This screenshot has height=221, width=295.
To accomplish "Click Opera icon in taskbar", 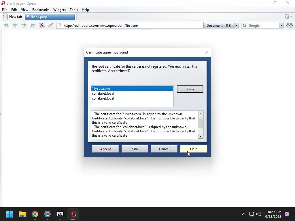I will coord(73,214).
